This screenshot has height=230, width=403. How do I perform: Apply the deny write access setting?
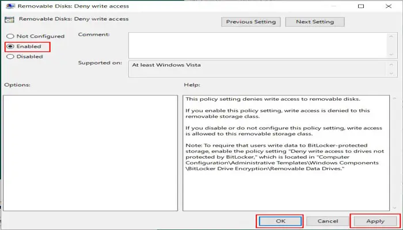[x=374, y=220]
